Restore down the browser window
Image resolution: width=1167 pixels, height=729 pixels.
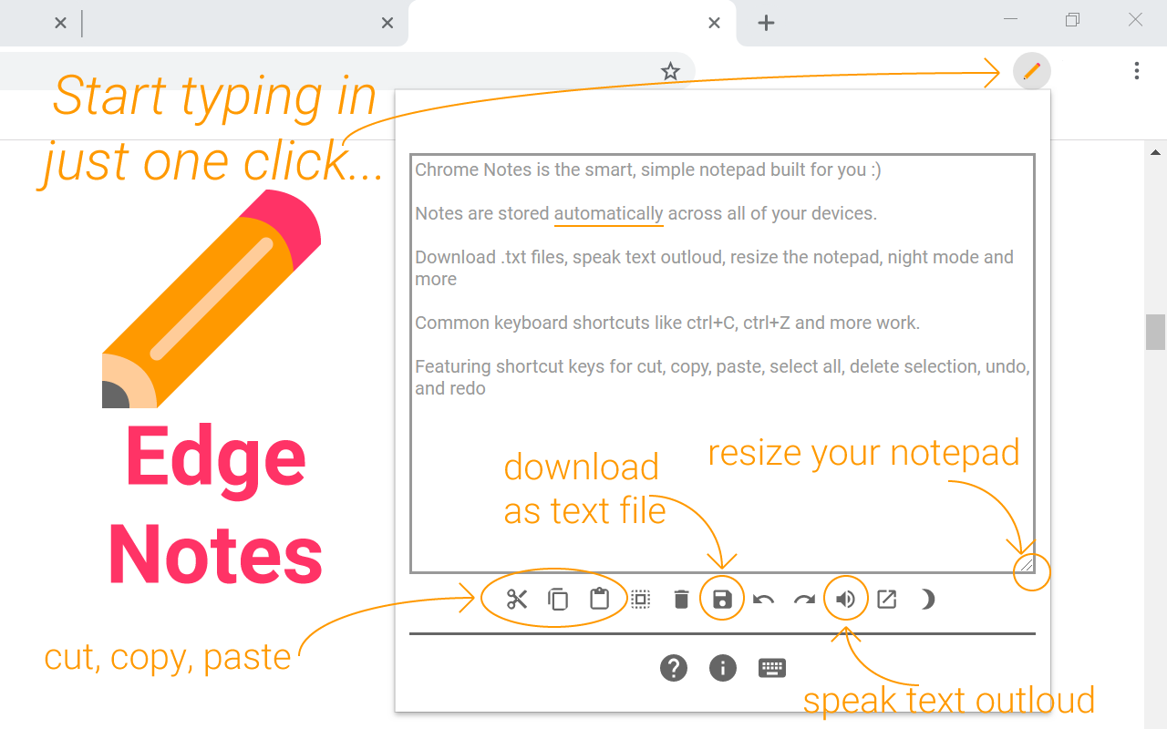point(1072,19)
